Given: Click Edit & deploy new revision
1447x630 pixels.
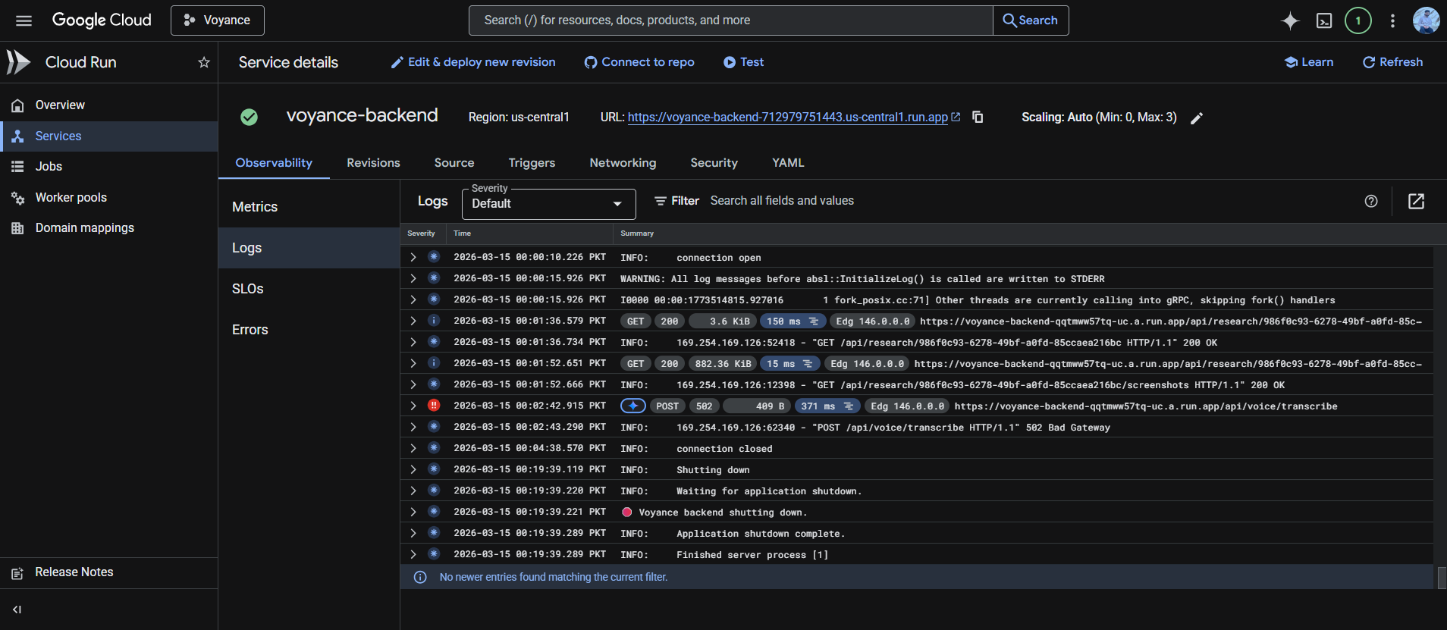Looking at the screenshot, I should coord(472,62).
